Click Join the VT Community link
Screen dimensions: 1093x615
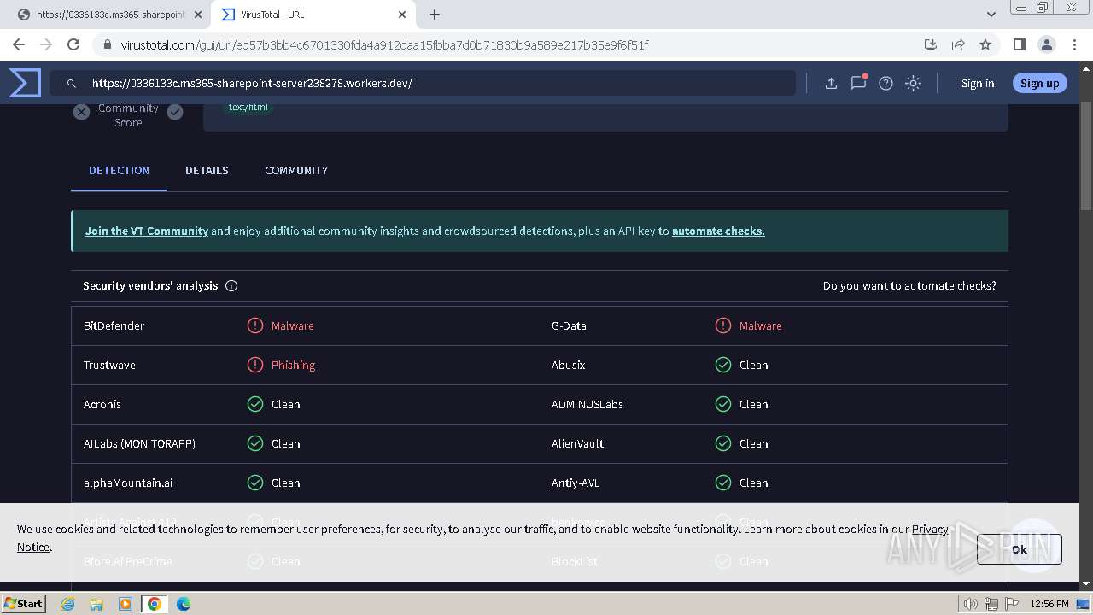pyautogui.click(x=147, y=231)
